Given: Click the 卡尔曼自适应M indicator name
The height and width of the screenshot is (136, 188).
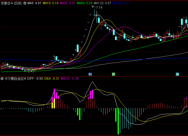Looking at the screenshot, I should click(x=15, y=79).
